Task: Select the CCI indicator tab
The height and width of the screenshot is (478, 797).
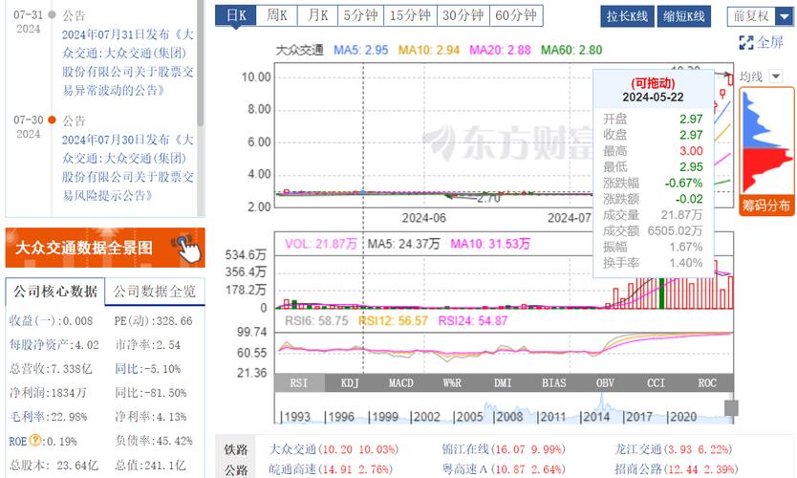Action: point(656,383)
